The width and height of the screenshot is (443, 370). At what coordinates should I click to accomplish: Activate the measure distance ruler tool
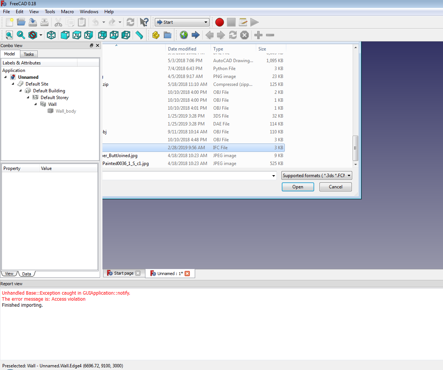click(x=139, y=35)
